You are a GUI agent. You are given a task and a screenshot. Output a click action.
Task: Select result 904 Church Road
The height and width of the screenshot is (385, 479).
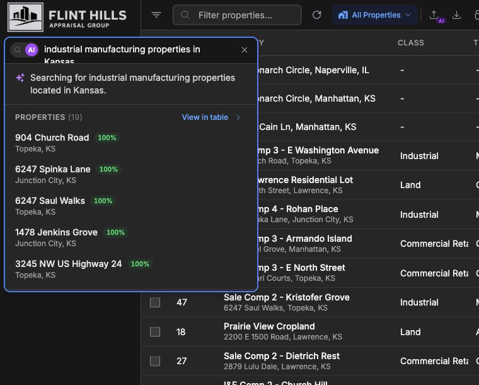pos(131,143)
